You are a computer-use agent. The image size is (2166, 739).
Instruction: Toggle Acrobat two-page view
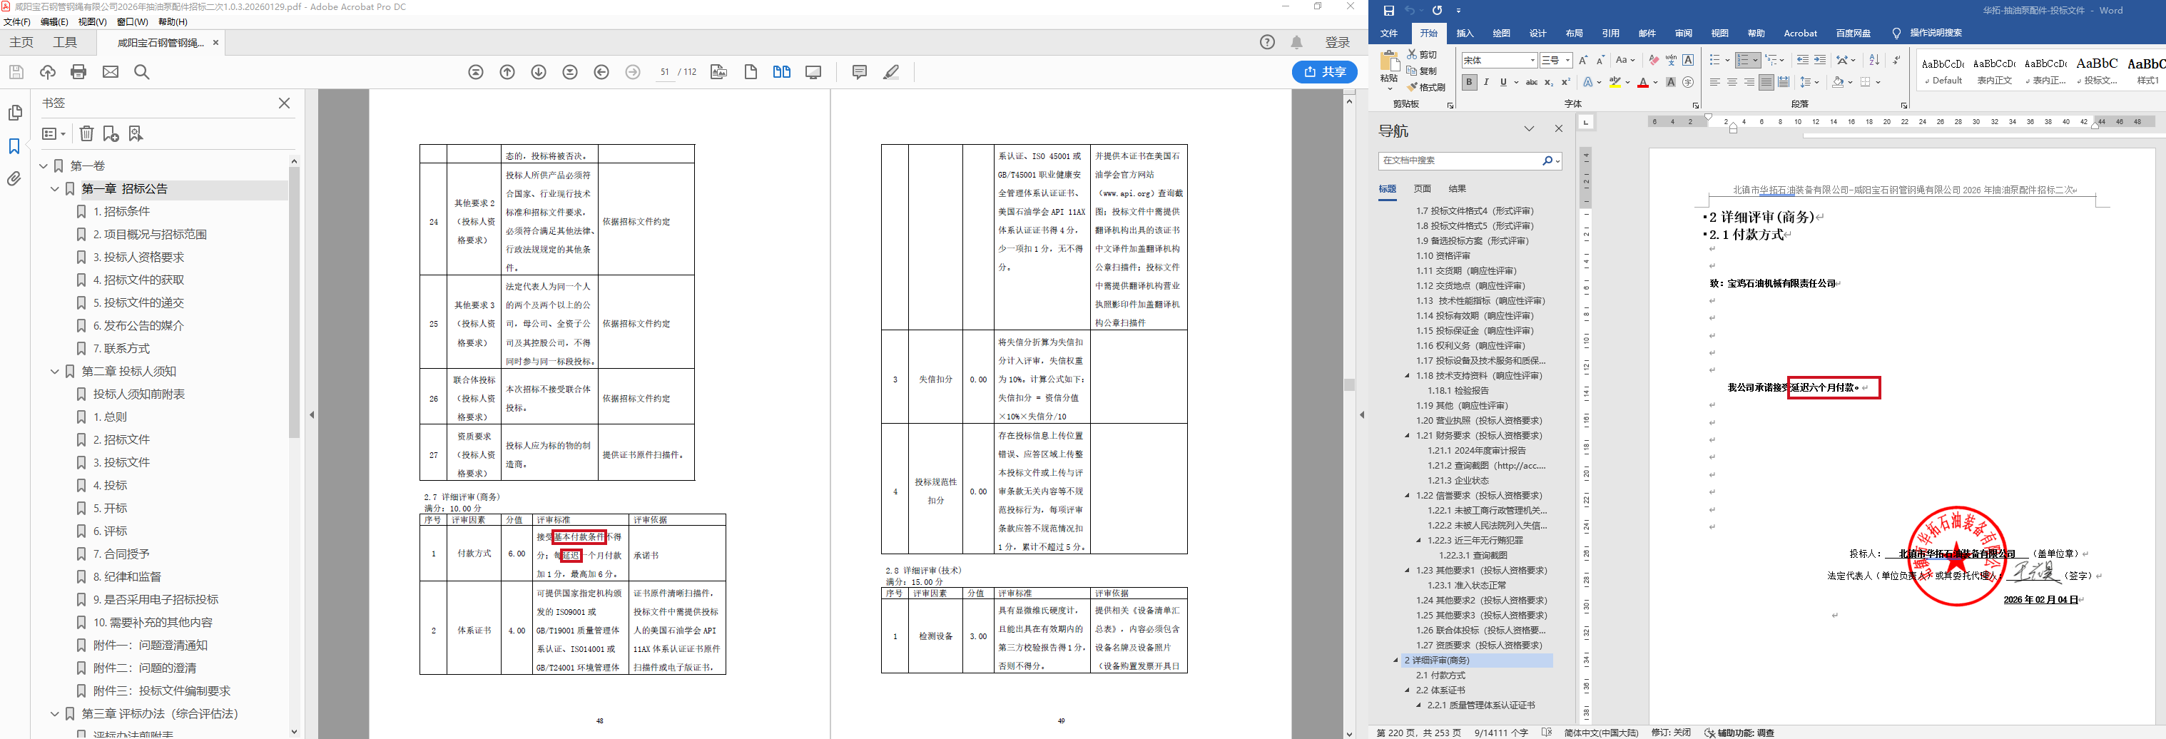click(781, 72)
